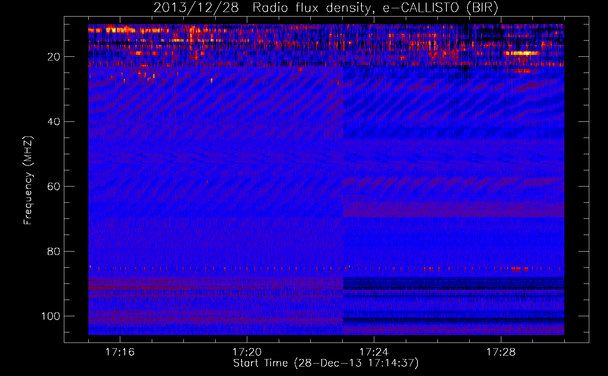
Task: Click the 17:24 time tick label
Action: coord(374,352)
